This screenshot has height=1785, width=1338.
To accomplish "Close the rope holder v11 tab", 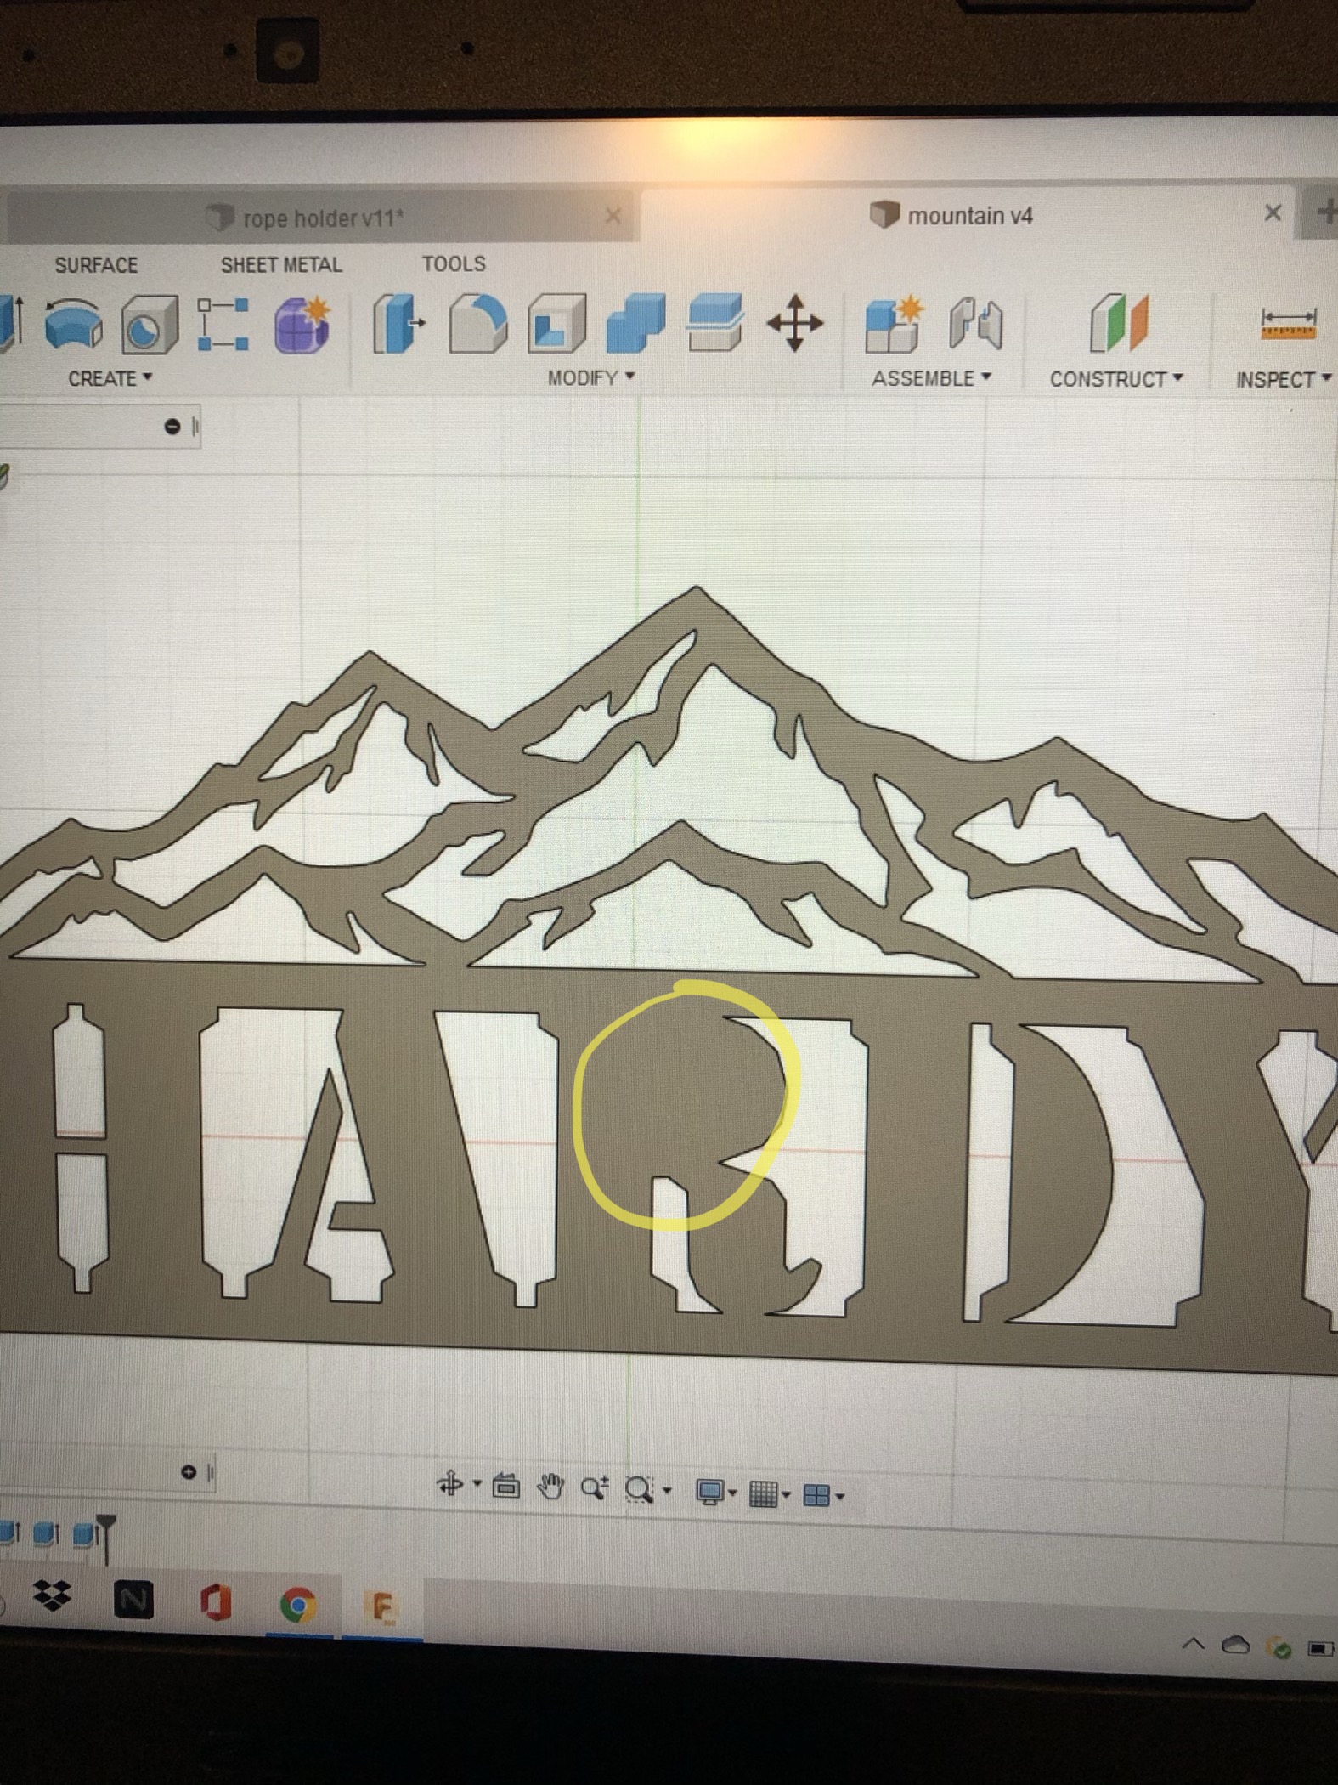I will point(613,217).
